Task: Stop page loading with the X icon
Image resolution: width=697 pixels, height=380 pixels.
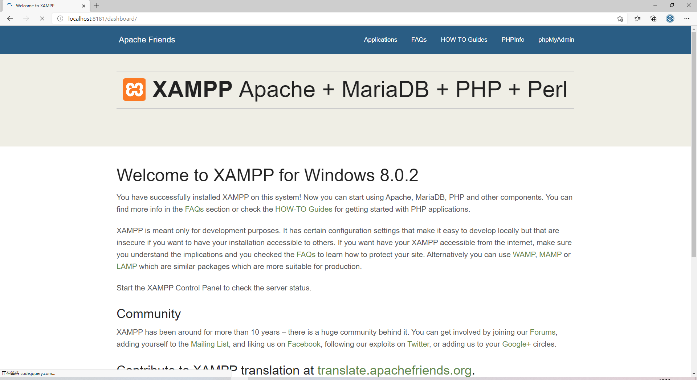Action: (42, 18)
